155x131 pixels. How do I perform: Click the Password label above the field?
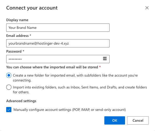click(x=14, y=51)
